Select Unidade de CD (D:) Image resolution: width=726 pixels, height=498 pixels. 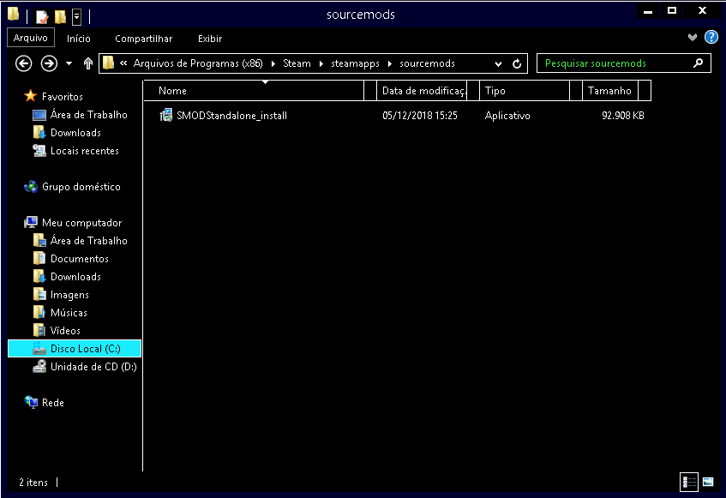coord(93,367)
